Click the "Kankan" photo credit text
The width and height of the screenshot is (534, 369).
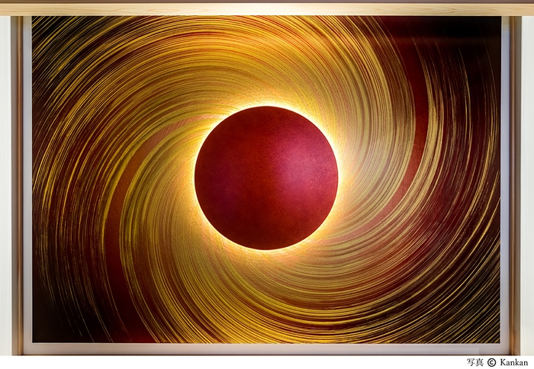click(514, 362)
